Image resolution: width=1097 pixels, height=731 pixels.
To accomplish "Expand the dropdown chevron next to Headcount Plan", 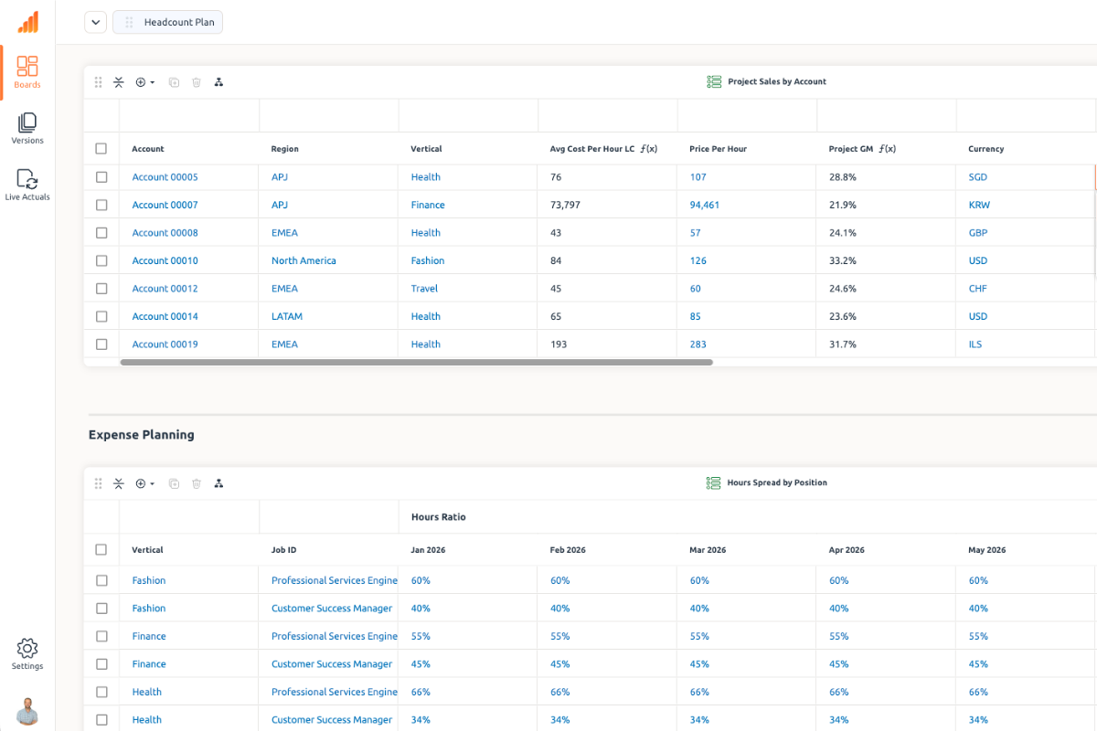I will (96, 22).
